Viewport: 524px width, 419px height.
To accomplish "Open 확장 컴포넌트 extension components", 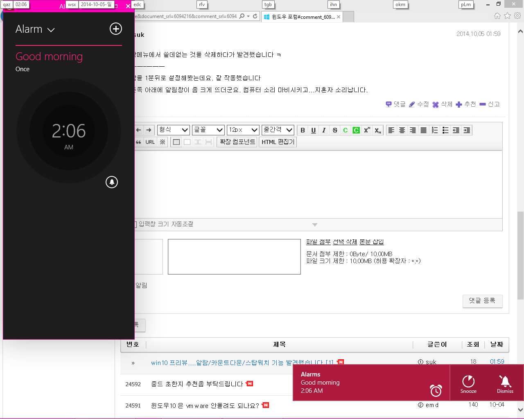I will click(x=237, y=142).
